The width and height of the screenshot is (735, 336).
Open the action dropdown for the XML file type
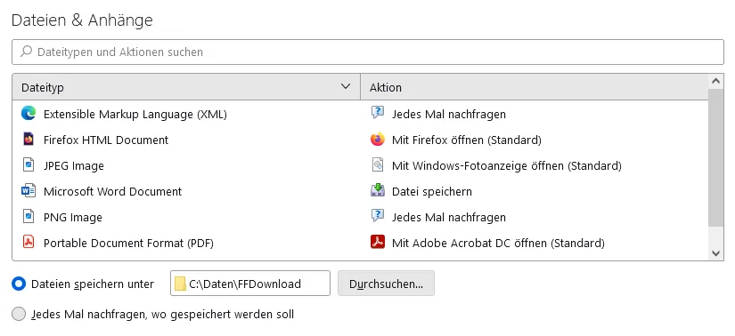[535, 114]
